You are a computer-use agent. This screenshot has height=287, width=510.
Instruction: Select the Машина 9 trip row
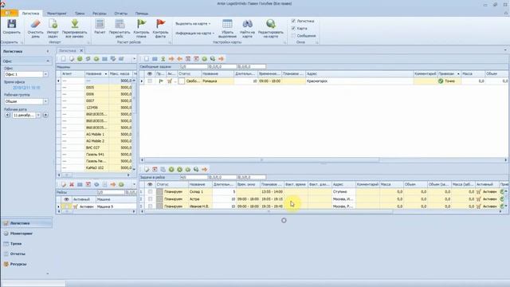point(97,206)
